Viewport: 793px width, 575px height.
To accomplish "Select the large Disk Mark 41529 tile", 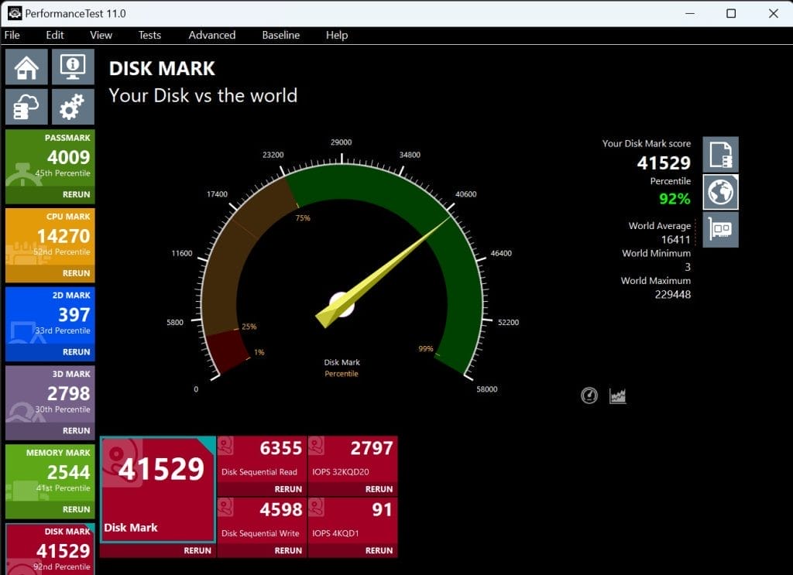I will (158, 490).
